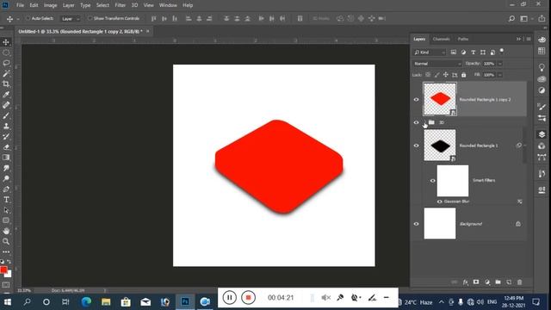The width and height of the screenshot is (551, 310).
Task: Select the Path Selection tool
Action: [6, 210]
